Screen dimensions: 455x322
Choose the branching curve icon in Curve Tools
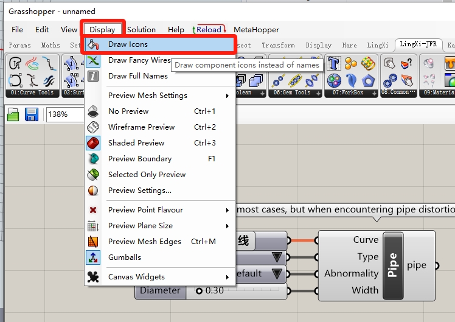pyautogui.click(x=32, y=80)
